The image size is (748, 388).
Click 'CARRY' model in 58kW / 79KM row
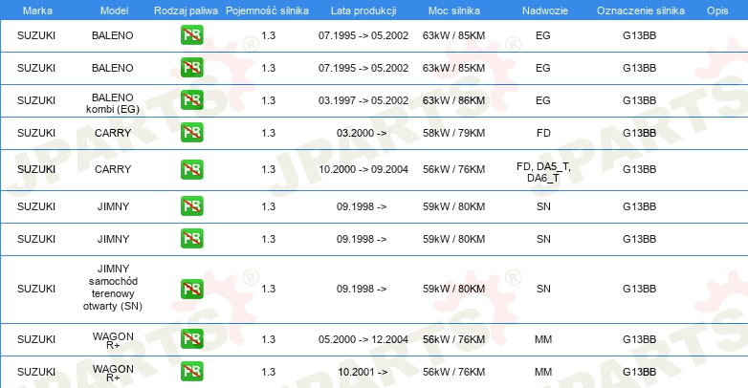pos(113,133)
